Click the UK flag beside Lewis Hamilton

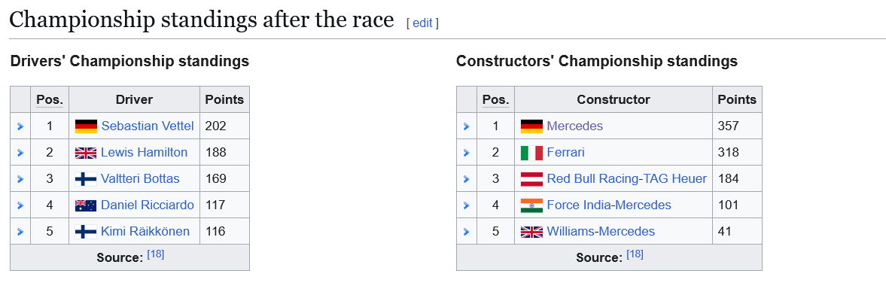tap(86, 153)
